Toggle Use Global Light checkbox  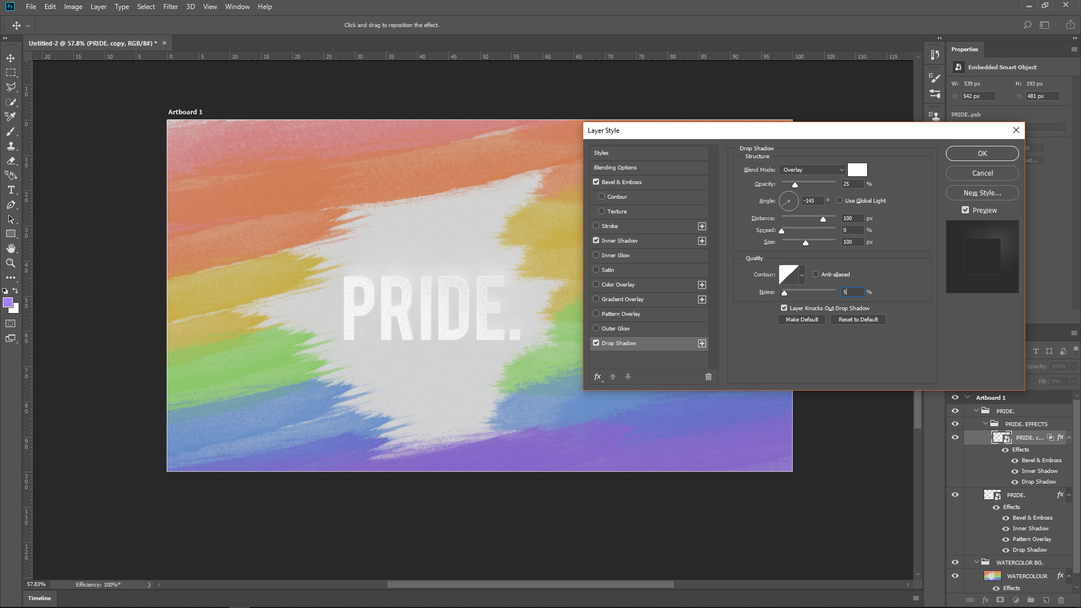click(x=839, y=200)
